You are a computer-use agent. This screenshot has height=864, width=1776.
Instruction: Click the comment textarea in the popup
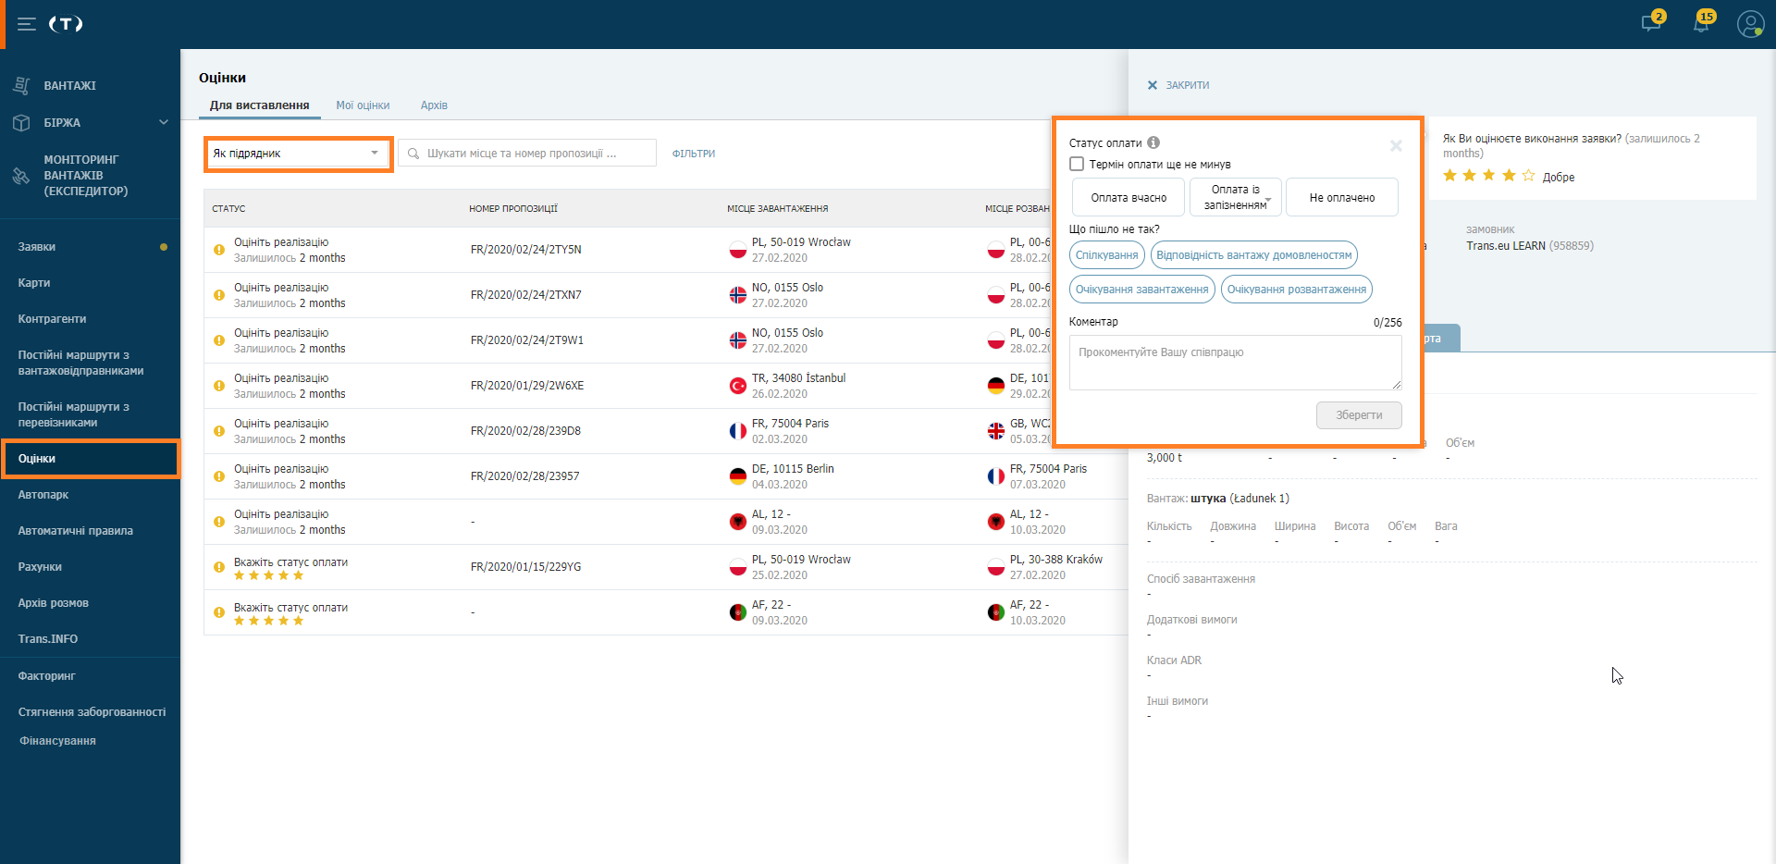[1235, 363]
